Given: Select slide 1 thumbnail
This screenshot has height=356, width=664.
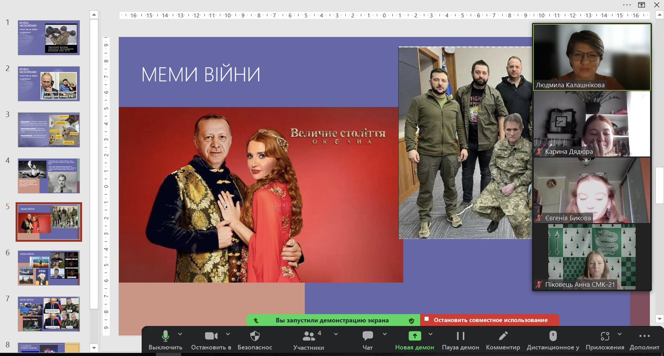Looking at the screenshot, I should click(x=49, y=38).
